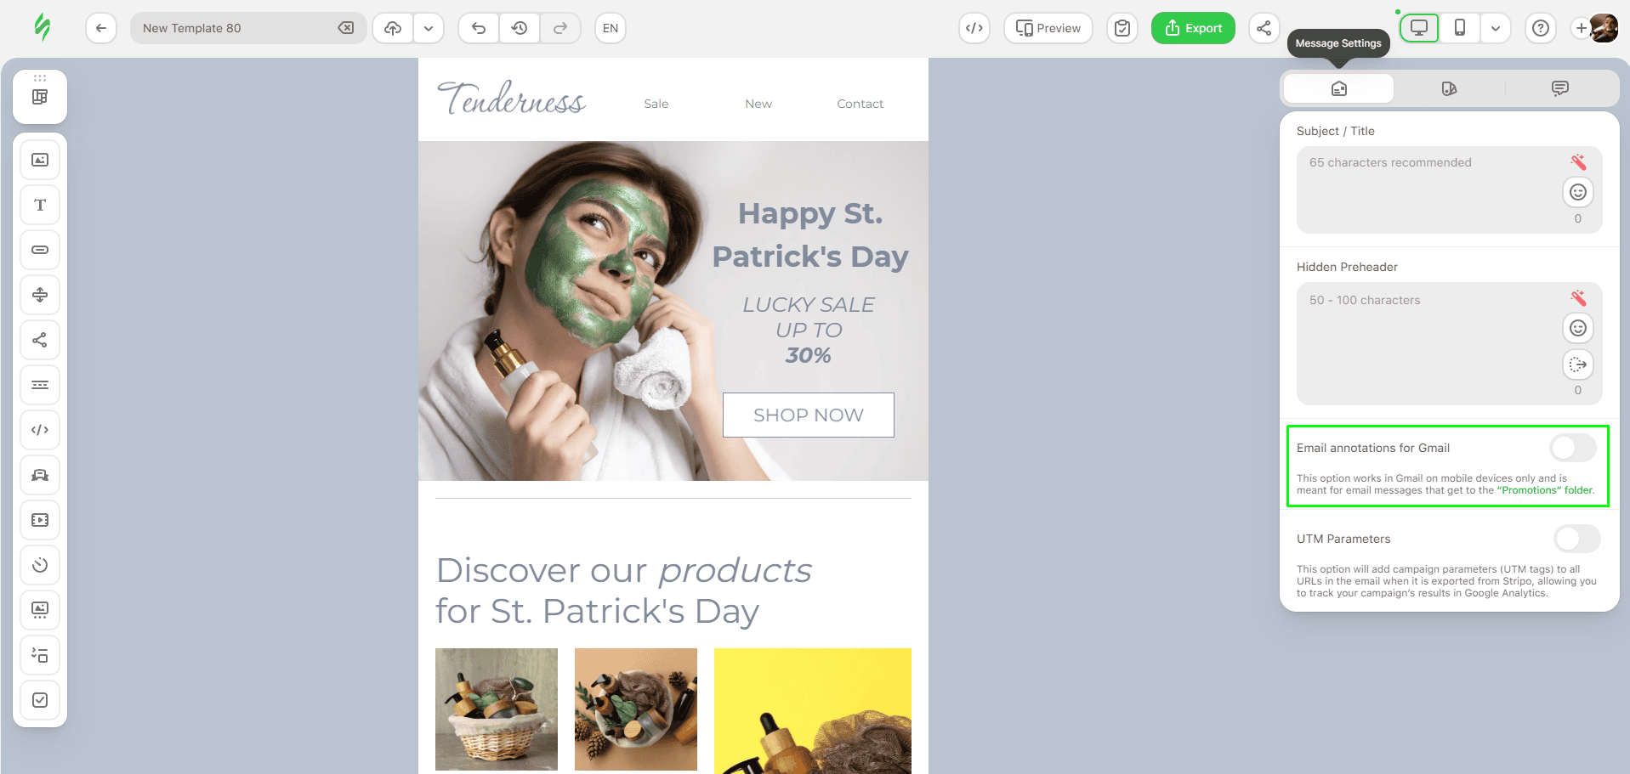1630x774 pixels.
Task: Select the Timer block icon
Action: point(39,565)
